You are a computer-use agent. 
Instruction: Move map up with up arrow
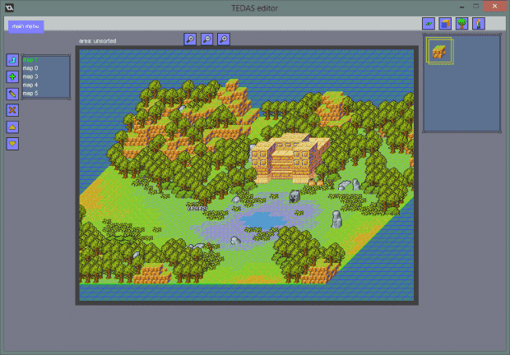[12, 127]
